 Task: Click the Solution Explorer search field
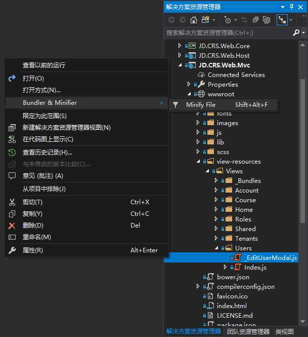[228, 32]
